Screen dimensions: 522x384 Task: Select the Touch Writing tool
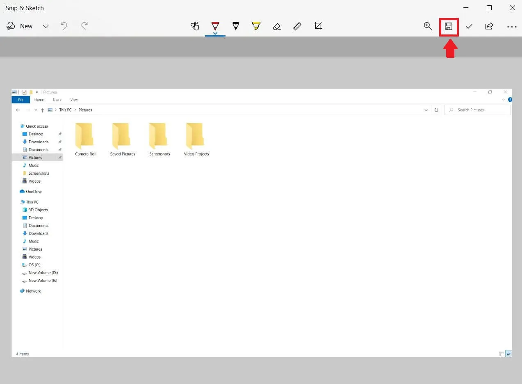tap(195, 26)
